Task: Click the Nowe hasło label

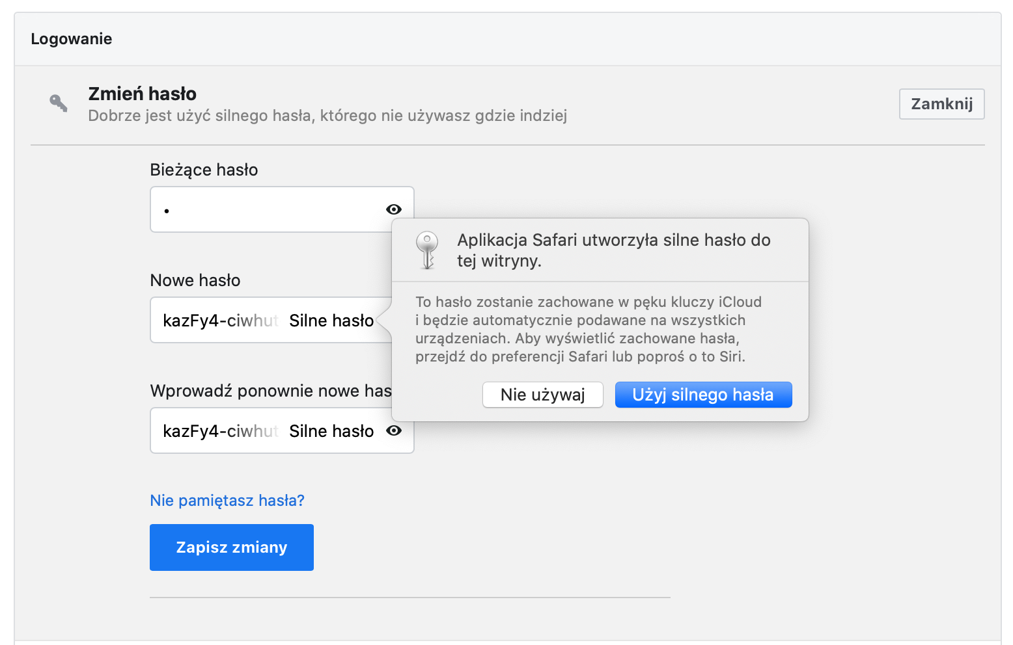Action: tap(195, 280)
